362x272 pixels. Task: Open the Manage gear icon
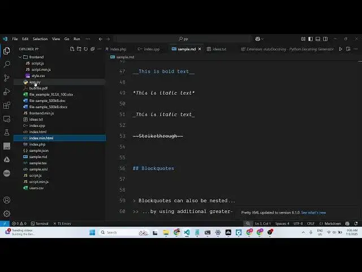click(7, 214)
